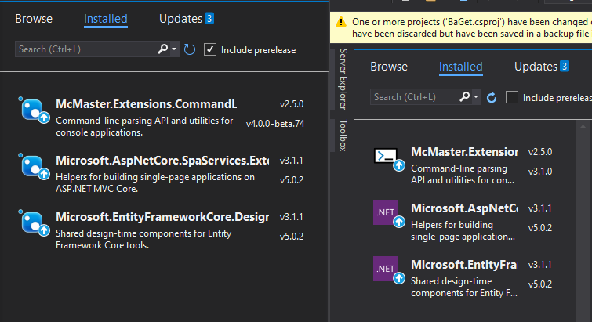
Task: Open the Browse tab in right panel
Action: click(388, 67)
